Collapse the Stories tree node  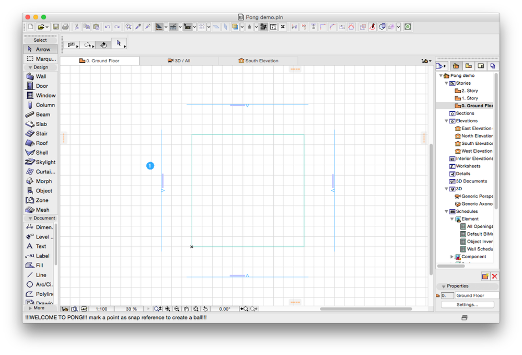click(446, 83)
